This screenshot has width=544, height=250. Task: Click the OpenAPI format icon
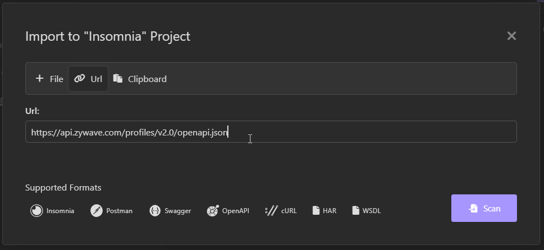212,210
